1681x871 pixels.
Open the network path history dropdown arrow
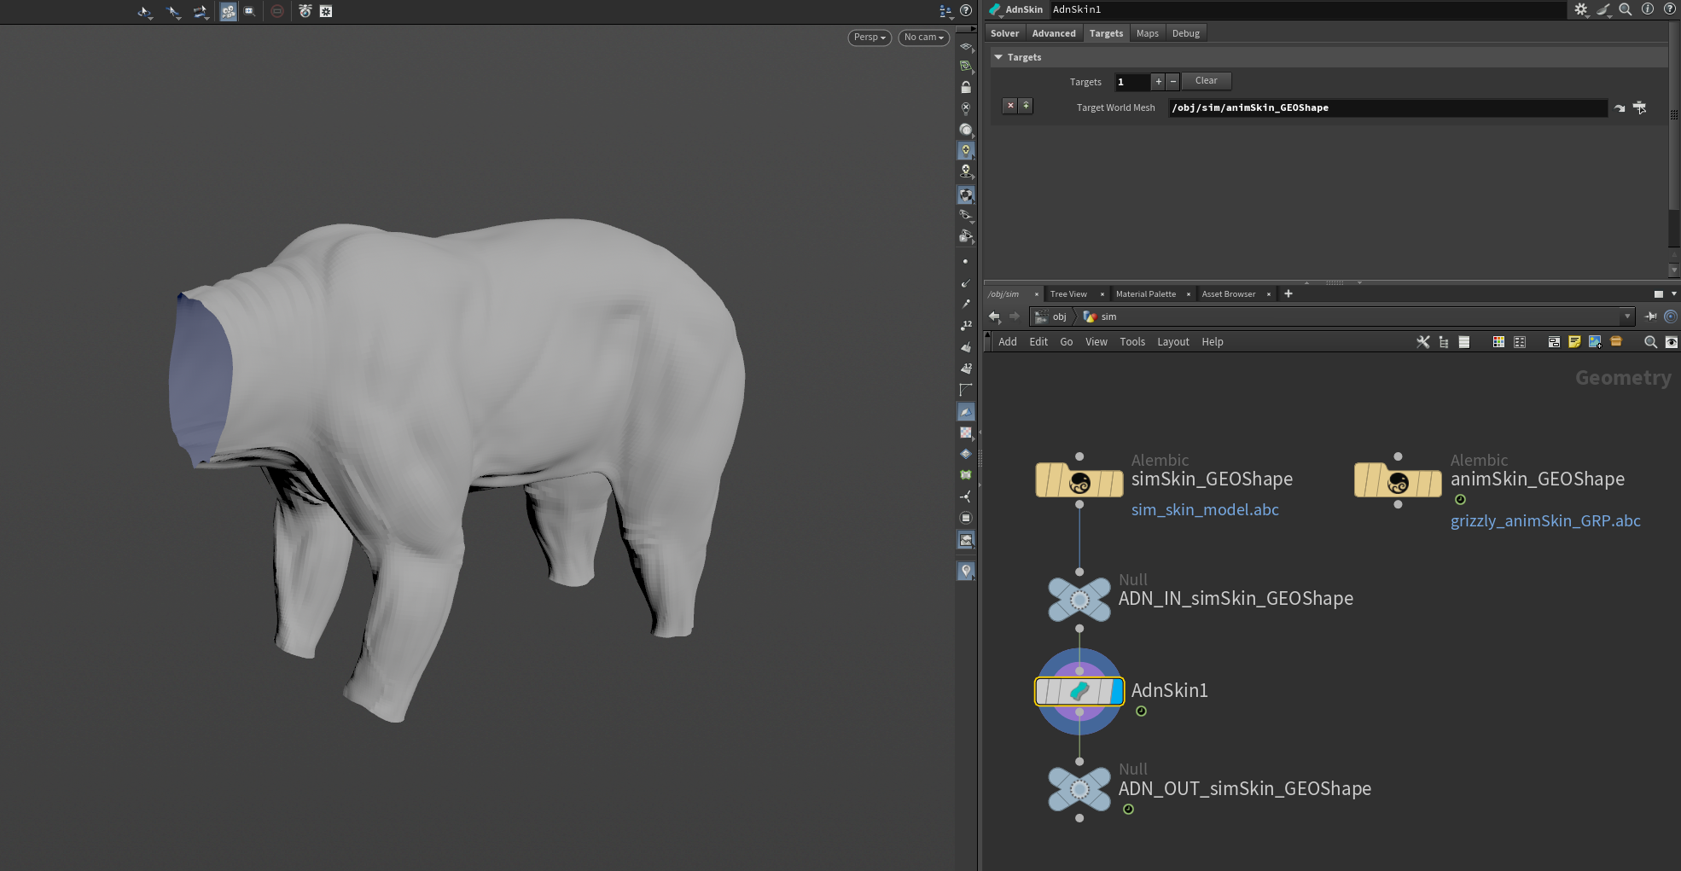coord(1626,316)
